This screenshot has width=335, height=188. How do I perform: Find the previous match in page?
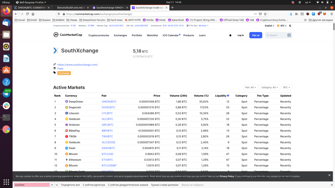point(52,185)
